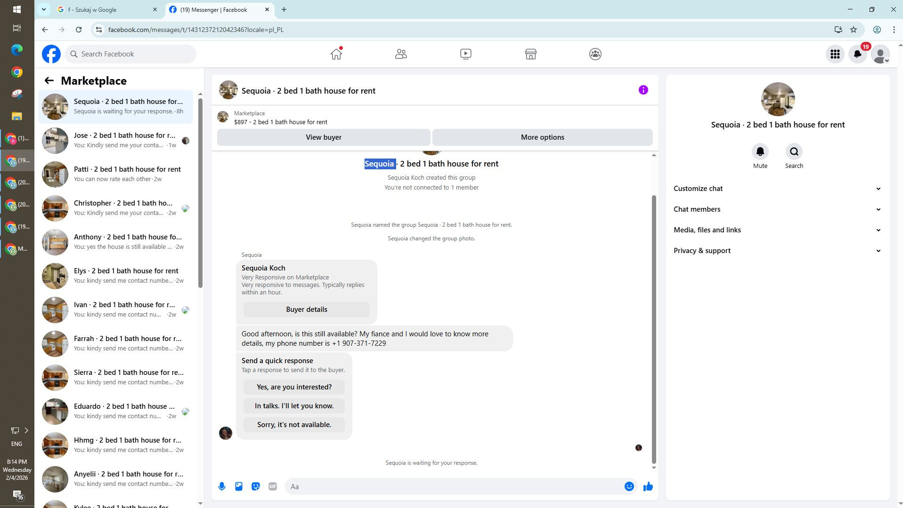Open the account profile avatar menu
The height and width of the screenshot is (508, 903).
click(880, 54)
